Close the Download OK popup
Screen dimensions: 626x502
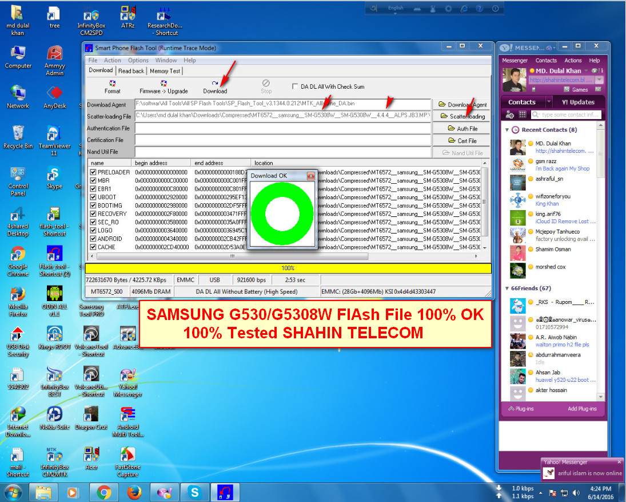[x=310, y=176]
